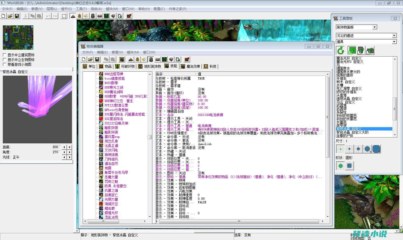Switch to the 物品 tab

[x=105, y=66]
